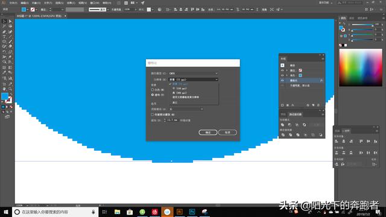The height and width of the screenshot is (217, 386).
Task: Select the Lasso tool
Action: [10, 27]
